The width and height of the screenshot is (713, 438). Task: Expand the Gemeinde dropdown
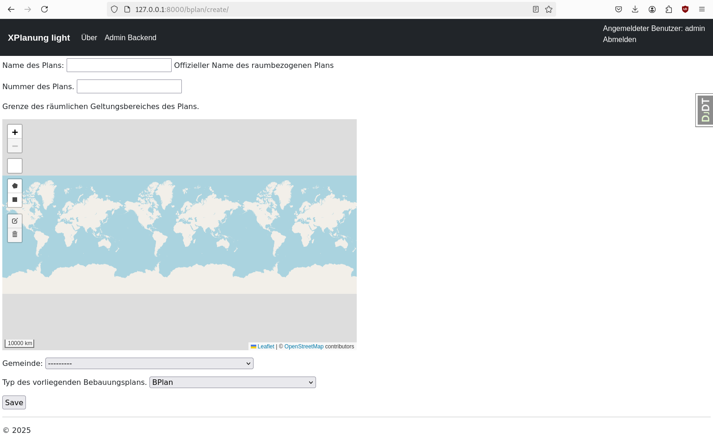(149, 364)
